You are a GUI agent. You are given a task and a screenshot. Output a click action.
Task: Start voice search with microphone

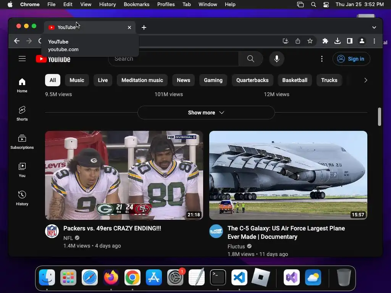click(x=276, y=59)
